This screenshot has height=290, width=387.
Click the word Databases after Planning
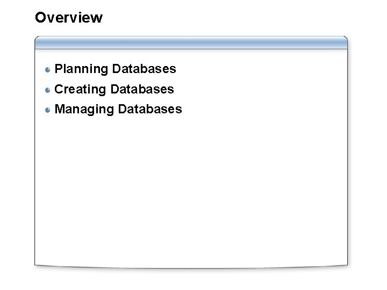tap(144, 69)
